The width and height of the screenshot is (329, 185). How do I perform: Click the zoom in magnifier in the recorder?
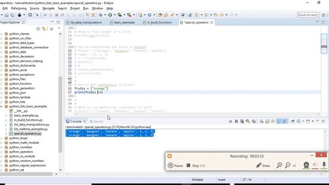[x=279, y=165]
